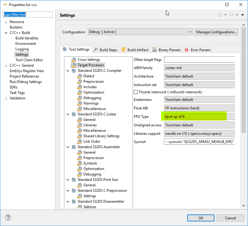Switch to the Build Artifact tab

135,50
